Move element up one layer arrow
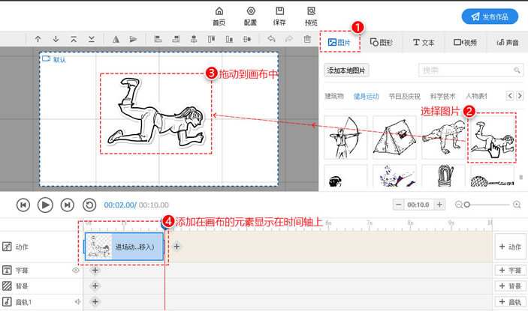This screenshot has width=528, height=311. [38, 39]
